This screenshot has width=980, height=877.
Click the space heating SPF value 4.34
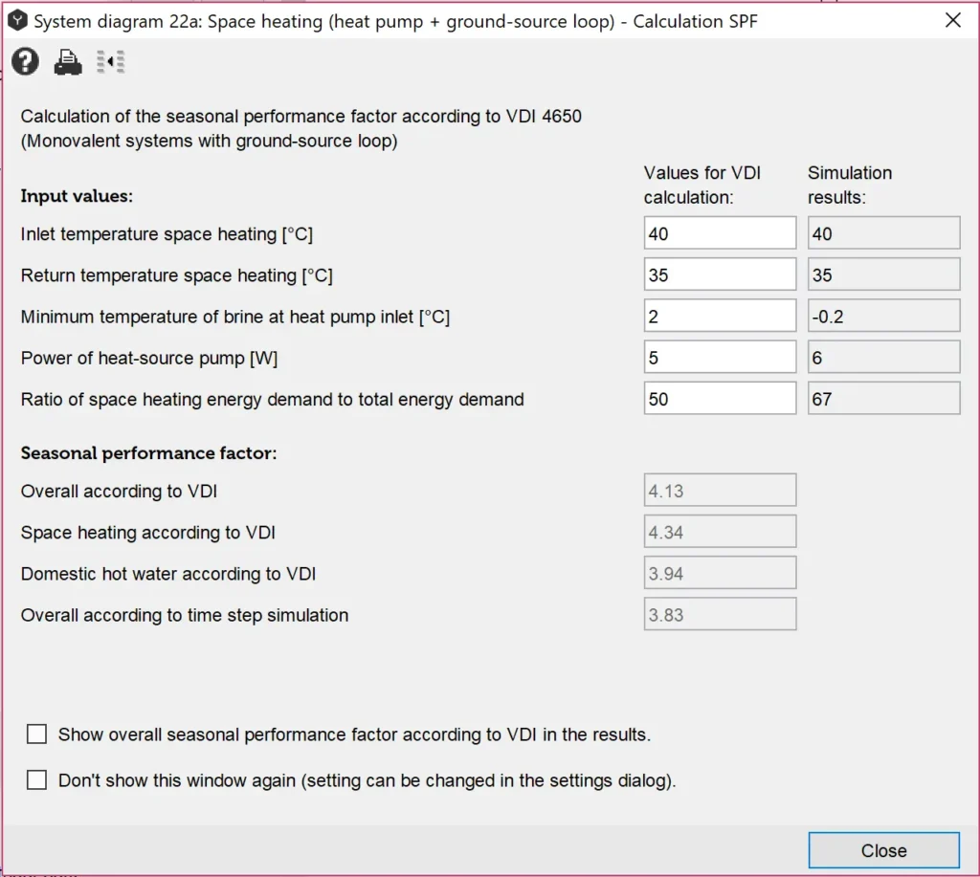[720, 532]
